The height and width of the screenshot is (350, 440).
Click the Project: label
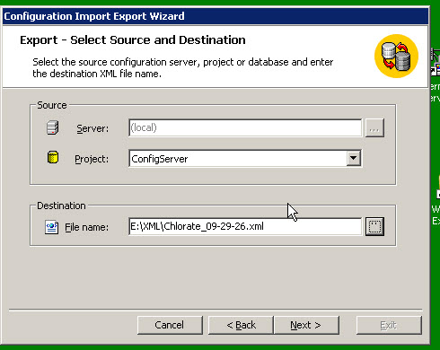(92, 159)
